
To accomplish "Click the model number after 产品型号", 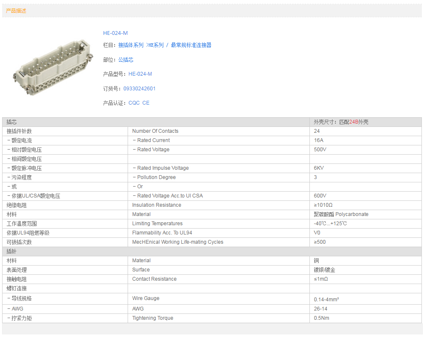I will point(140,74).
